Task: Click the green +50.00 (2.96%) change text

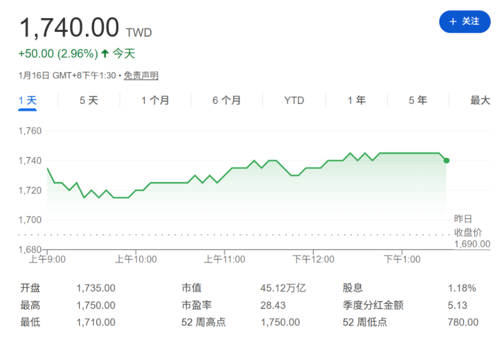Action: click(58, 53)
